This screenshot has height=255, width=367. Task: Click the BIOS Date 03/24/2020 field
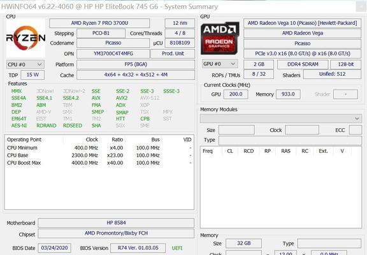pyautogui.click(x=55, y=248)
